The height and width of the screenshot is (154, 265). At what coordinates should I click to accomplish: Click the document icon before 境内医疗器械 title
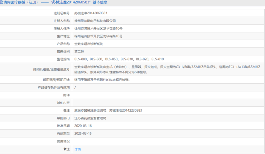click(x=2, y=2)
